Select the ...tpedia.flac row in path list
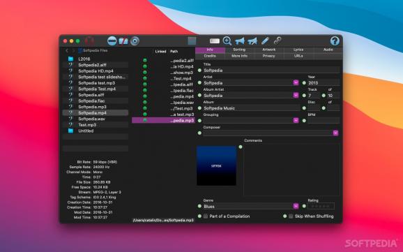 (x=163, y=91)
